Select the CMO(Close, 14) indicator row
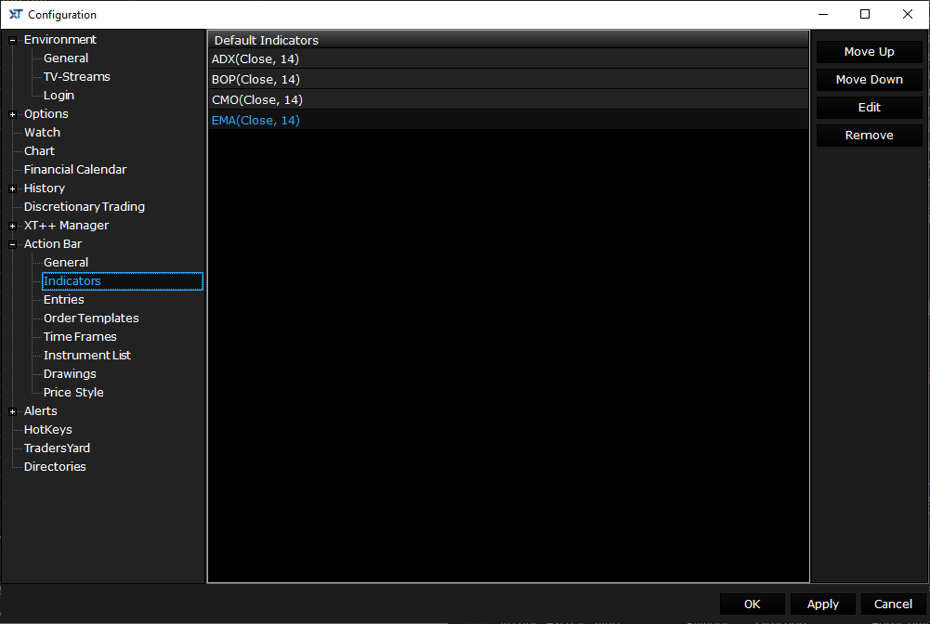This screenshot has height=624, width=930. tap(256, 100)
